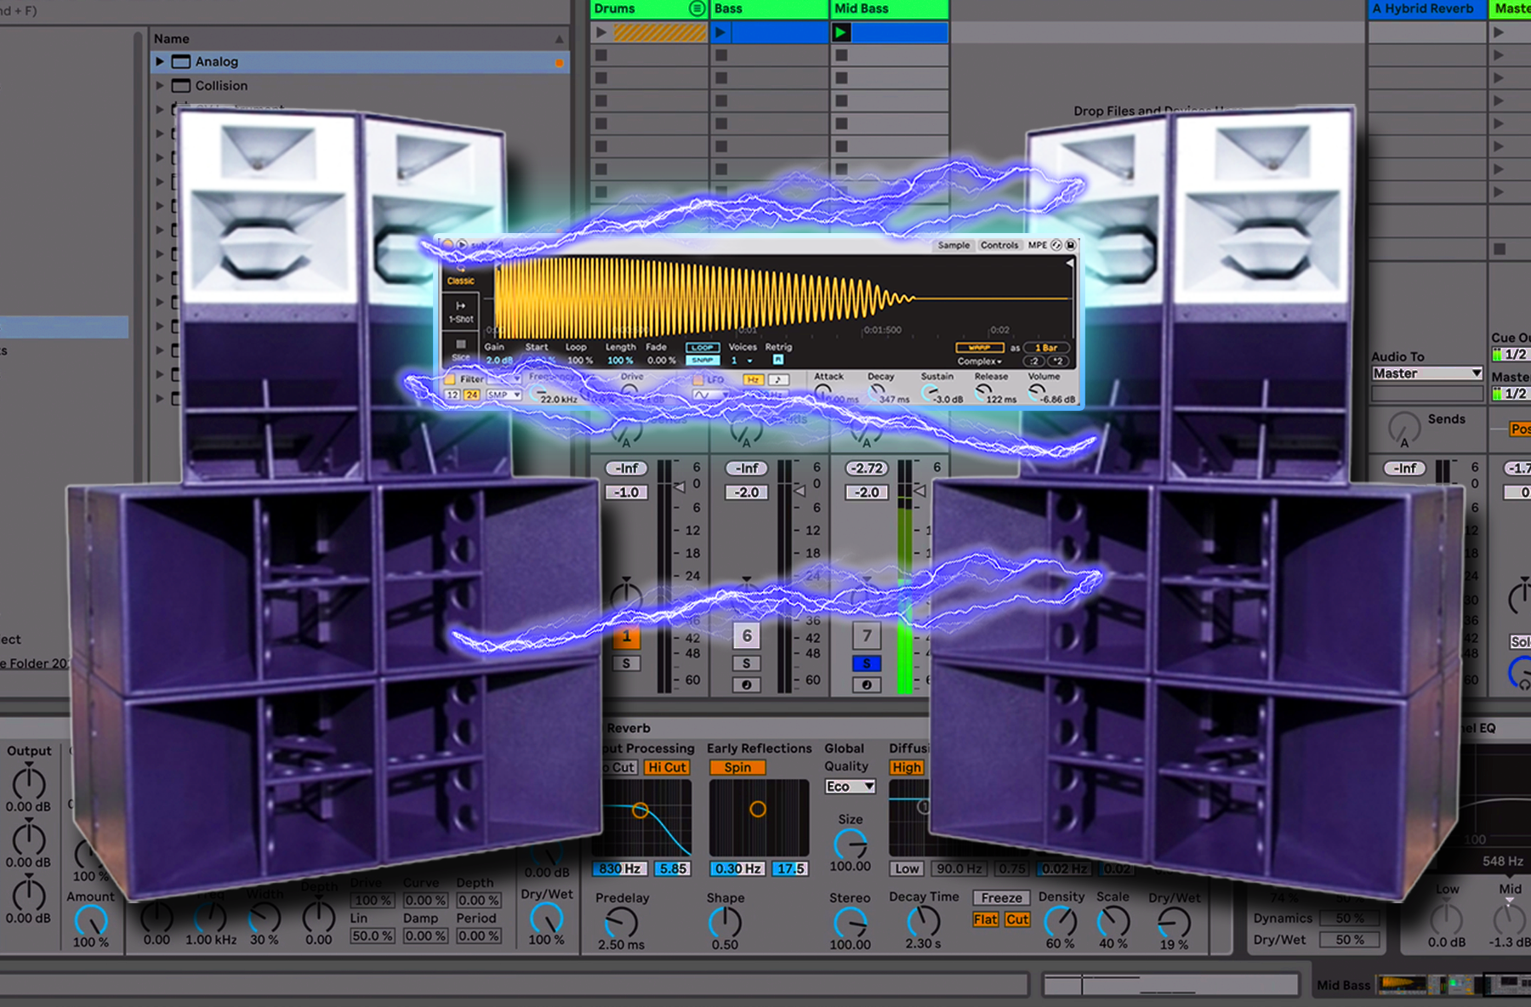Image resolution: width=1531 pixels, height=1007 pixels.
Task: Click the Drums track header circle icon
Action: 697,9
